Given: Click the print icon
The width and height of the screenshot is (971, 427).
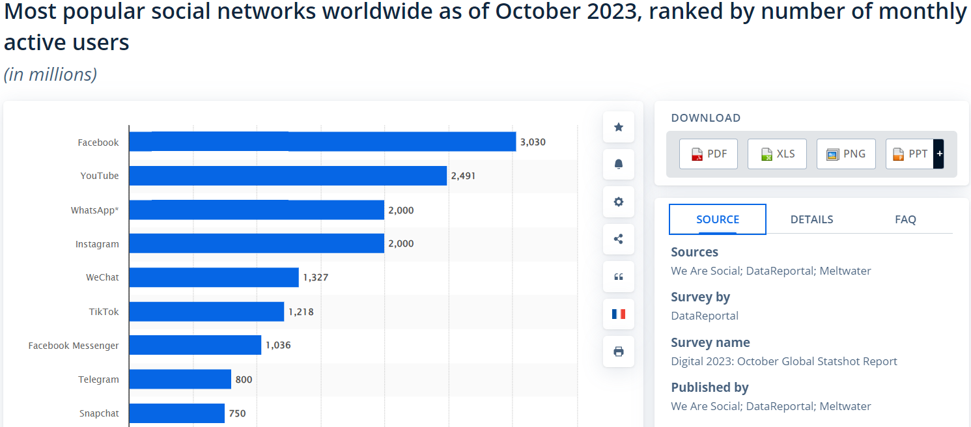Looking at the screenshot, I should (x=619, y=351).
